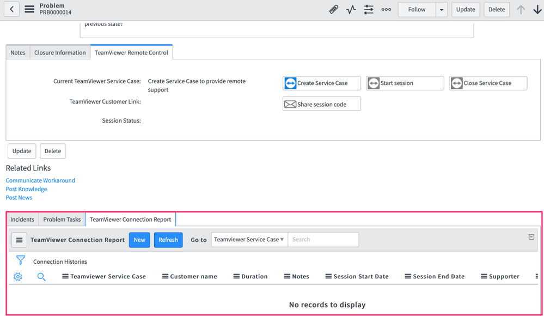Sort by Session End Date header
The height and width of the screenshot is (316, 544).
point(438,276)
